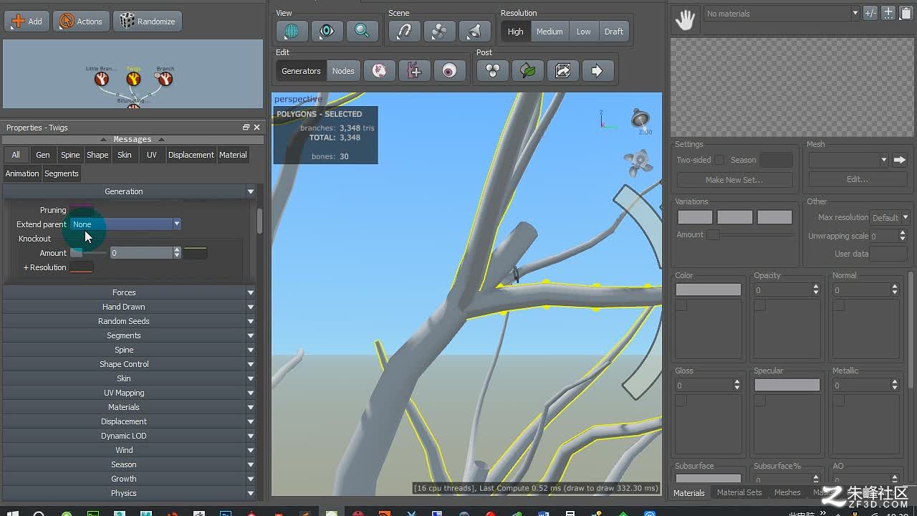
Task: Open the Actions menu
Action: tap(81, 21)
